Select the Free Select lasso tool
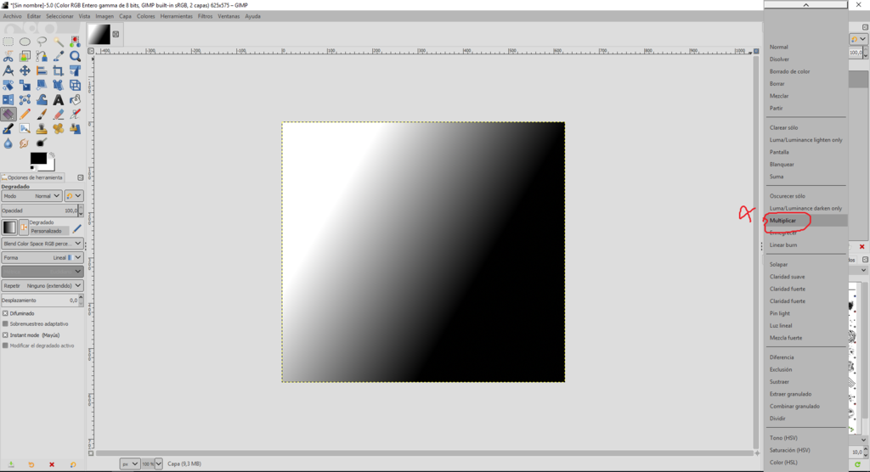Viewport: 870px width, 472px height. (x=42, y=42)
